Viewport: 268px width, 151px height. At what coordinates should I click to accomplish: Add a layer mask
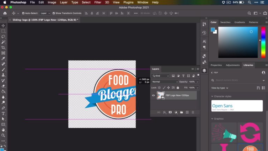coord(170,112)
